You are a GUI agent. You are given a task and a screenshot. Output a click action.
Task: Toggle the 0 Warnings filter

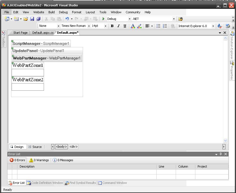click(39, 160)
